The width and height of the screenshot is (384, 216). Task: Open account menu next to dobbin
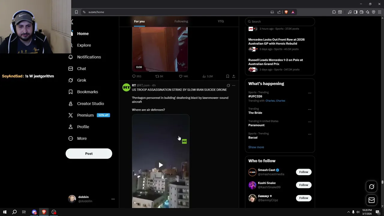pyautogui.click(x=113, y=199)
